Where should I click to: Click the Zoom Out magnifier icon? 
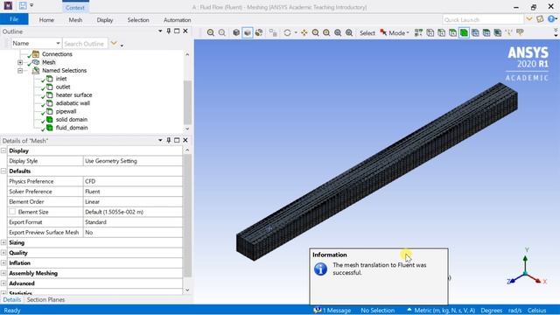[x=221, y=32]
